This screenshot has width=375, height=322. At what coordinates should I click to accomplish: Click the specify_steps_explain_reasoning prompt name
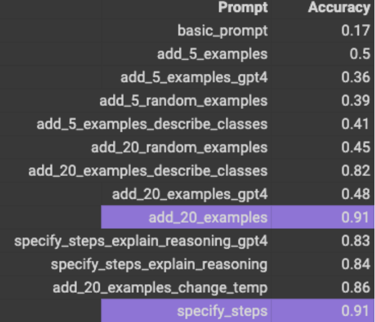(159, 265)
